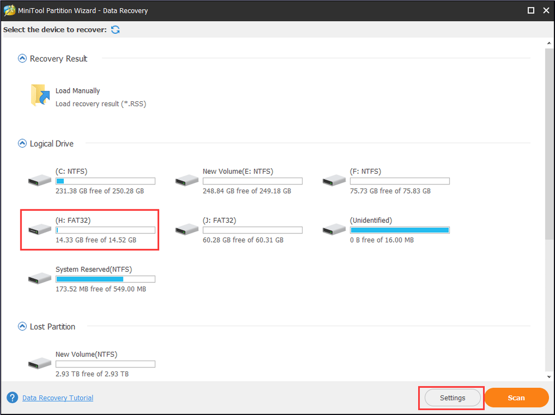Click '0 B free of 16.00 MB' text
This screenshot has height=415, width=555.
382,240
